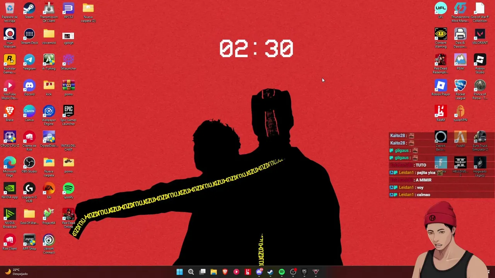Launch the Brave browser desktop icon

tap(10, 114)
